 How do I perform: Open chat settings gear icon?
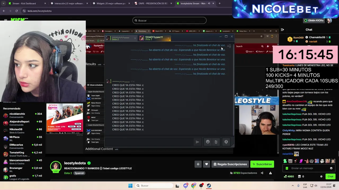click(321, 176)
